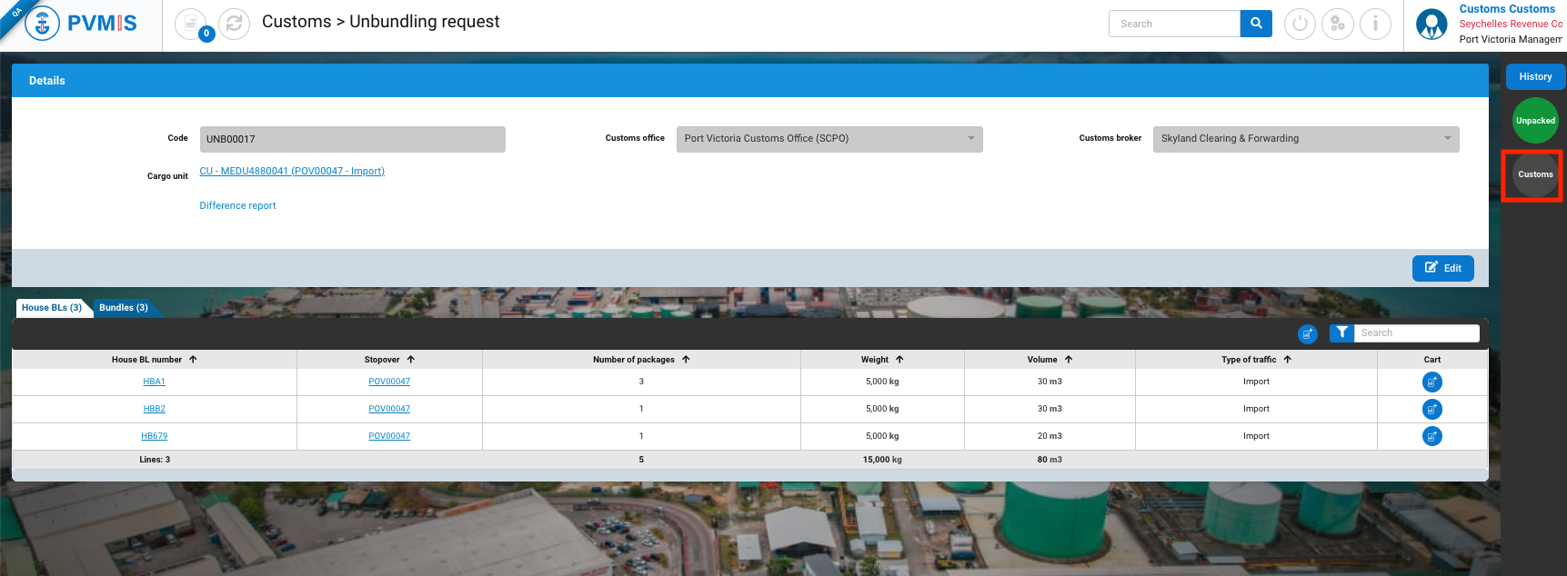Screen dimensions: 1567x576
Task: Add HB679 row to cart
Action: (x=1431, y=437)
